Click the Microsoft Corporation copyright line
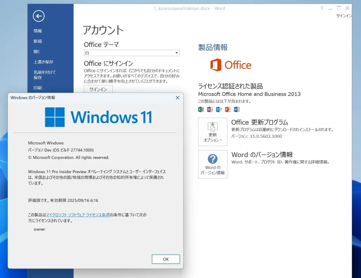 tap(69, 157)
